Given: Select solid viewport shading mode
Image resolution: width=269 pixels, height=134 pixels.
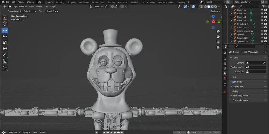Looking at the screenshot, I should [x=209, y=7].
